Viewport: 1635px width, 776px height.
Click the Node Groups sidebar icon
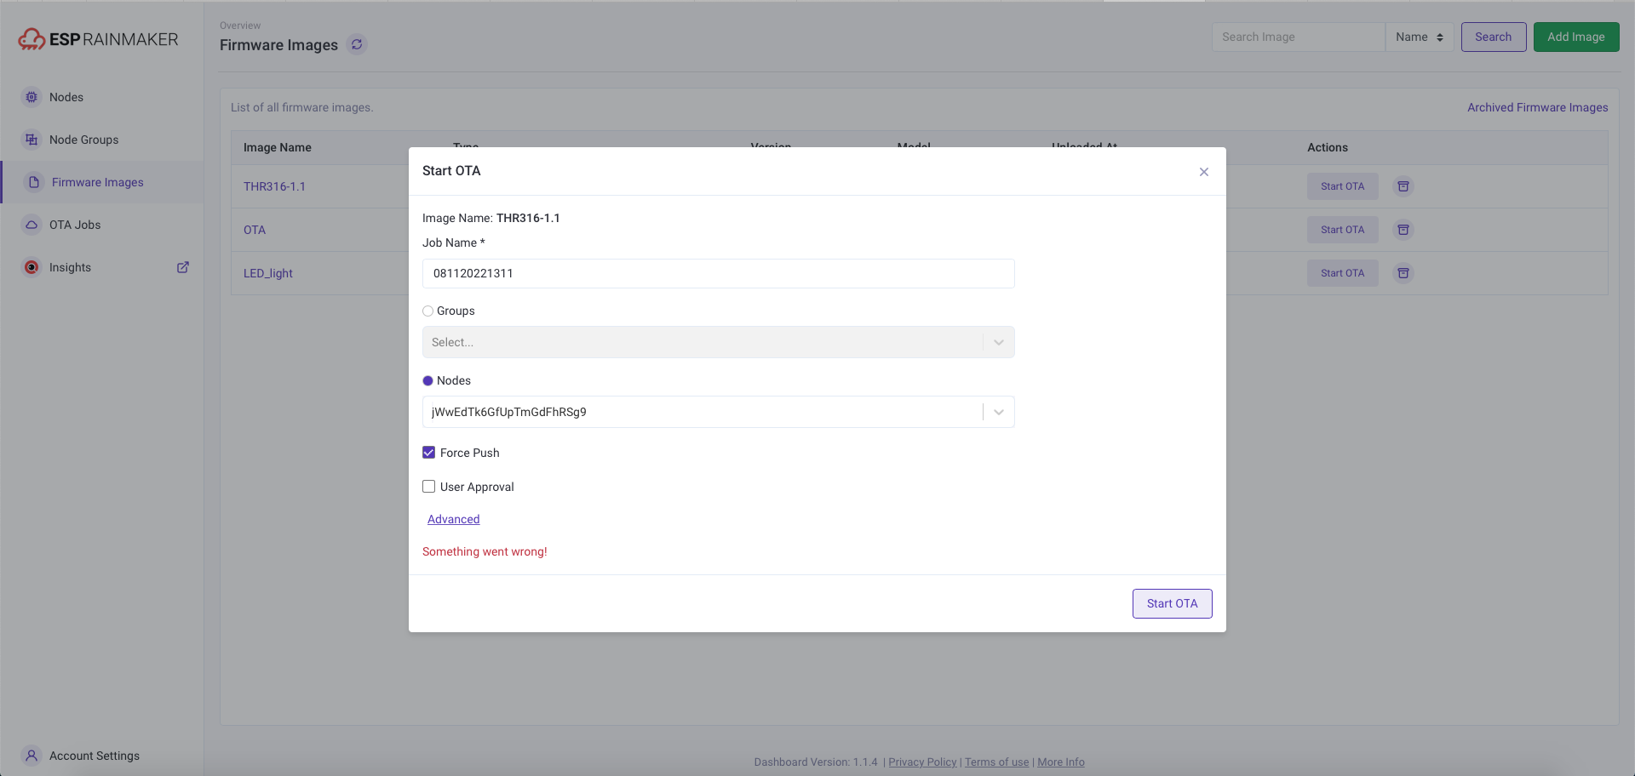click(32, 140)
